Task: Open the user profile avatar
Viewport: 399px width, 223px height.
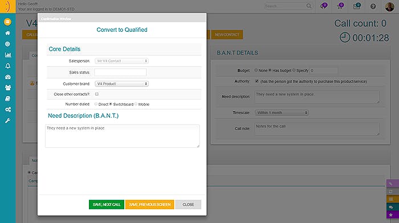Action: click(389, 7)
